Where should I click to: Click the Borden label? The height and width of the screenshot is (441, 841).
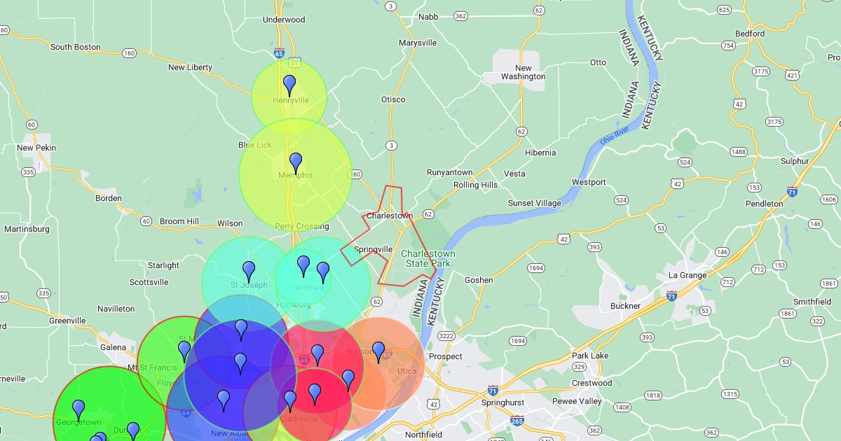pos(109,198)
